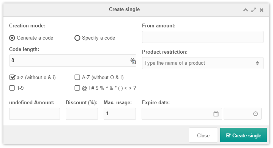Open the calendar picker for Expire date
273x148 pixels.
(x=216, y=114)
